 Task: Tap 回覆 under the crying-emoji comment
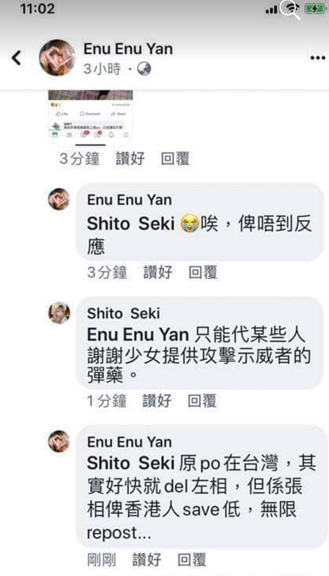coord(203,272)
